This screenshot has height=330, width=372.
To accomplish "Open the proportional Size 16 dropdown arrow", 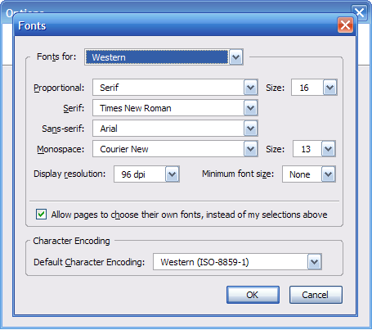I will [329, 88].
